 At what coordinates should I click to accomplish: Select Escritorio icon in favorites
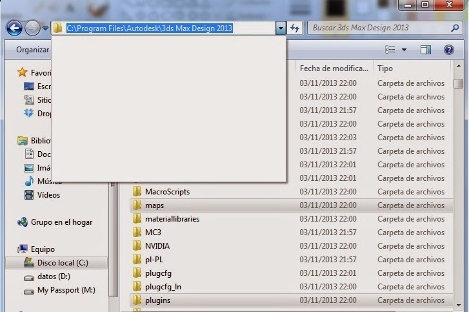(x=29, y=87)
